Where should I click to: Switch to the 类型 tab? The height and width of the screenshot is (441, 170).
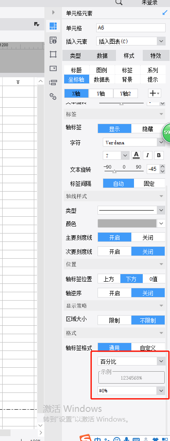76,56
